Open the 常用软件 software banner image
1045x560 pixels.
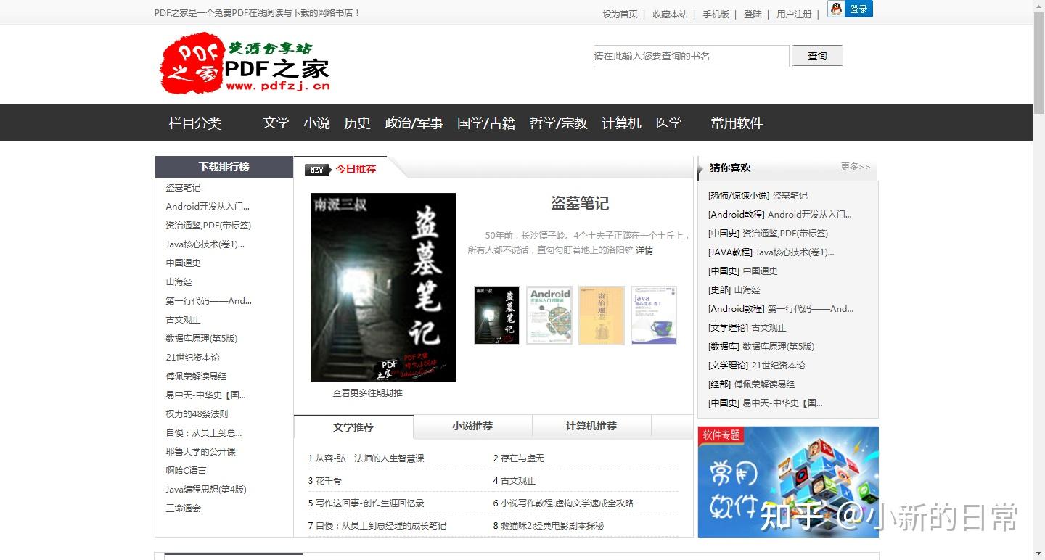(788, 482)
